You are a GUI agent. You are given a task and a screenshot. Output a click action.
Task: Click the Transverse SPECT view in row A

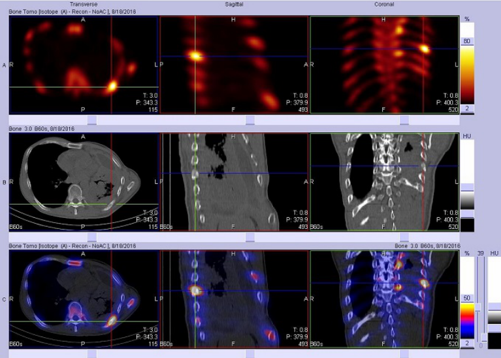(83, 65)
